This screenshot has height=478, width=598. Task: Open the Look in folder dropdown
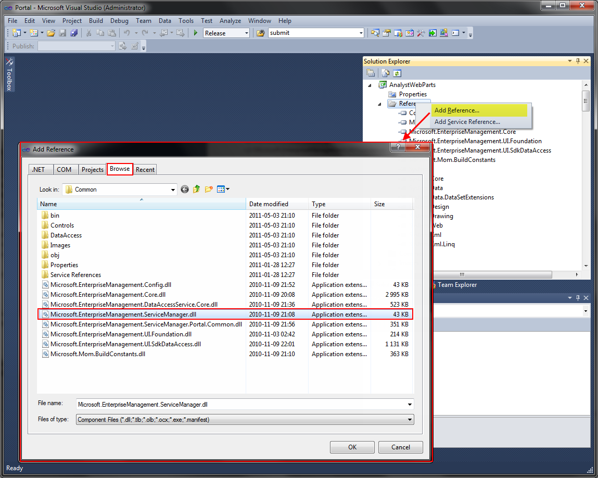173,190
